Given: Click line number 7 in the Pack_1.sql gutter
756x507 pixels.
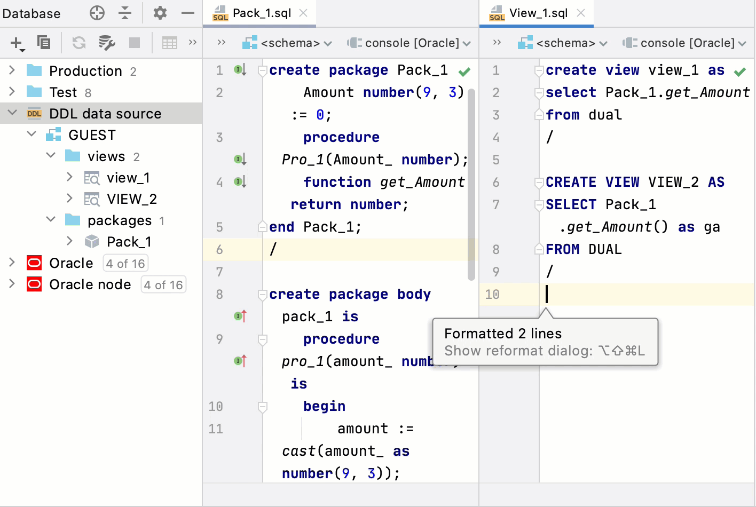Looking at the screenshot, I should tap(219, 272).
